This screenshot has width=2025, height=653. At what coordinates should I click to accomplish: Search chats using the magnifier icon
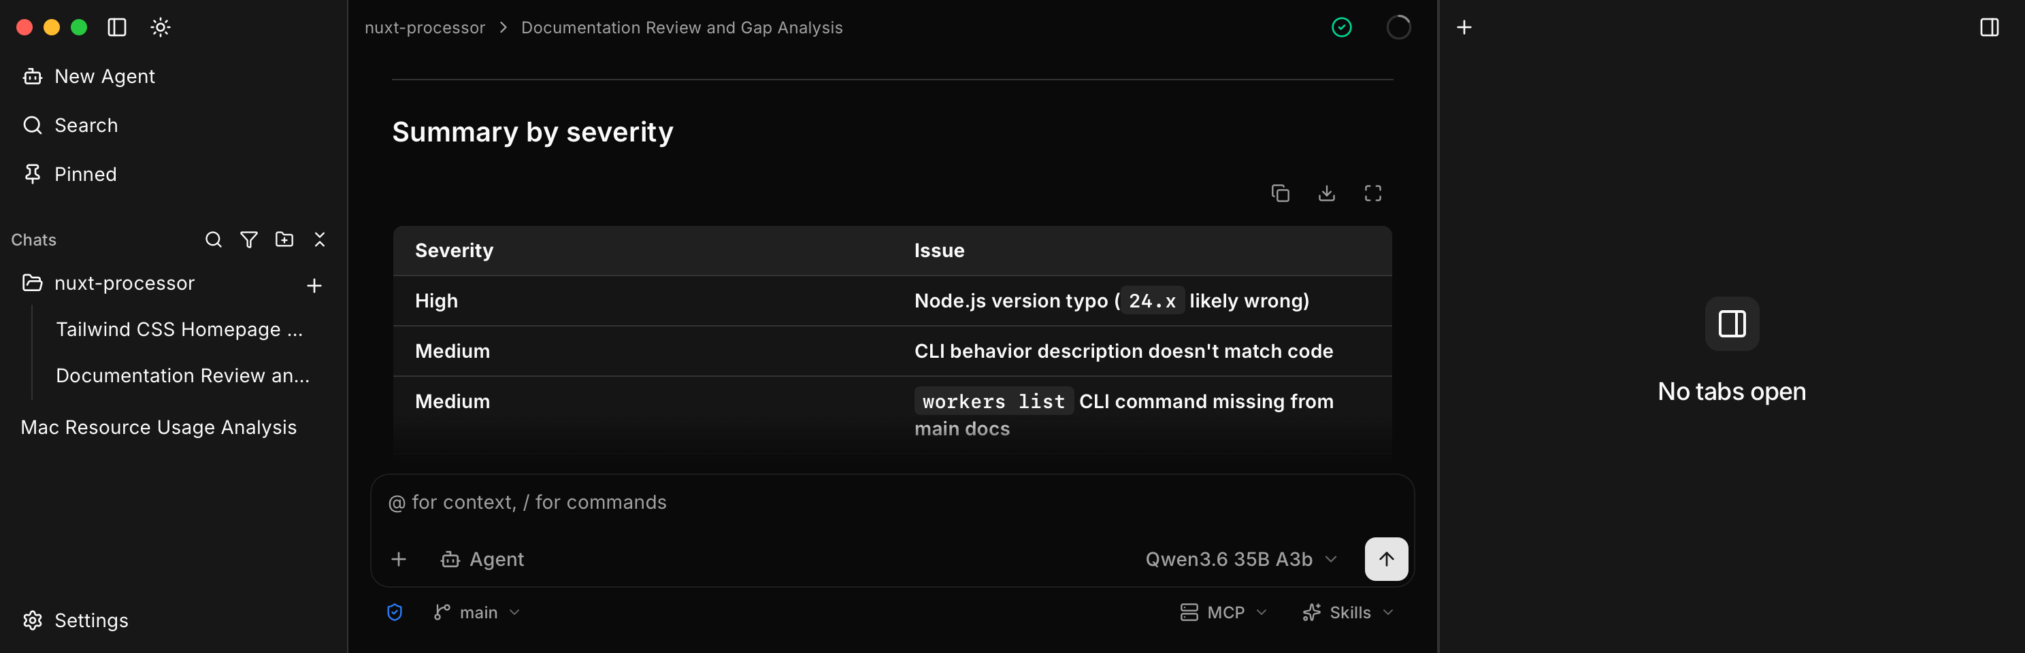[213, 239]
